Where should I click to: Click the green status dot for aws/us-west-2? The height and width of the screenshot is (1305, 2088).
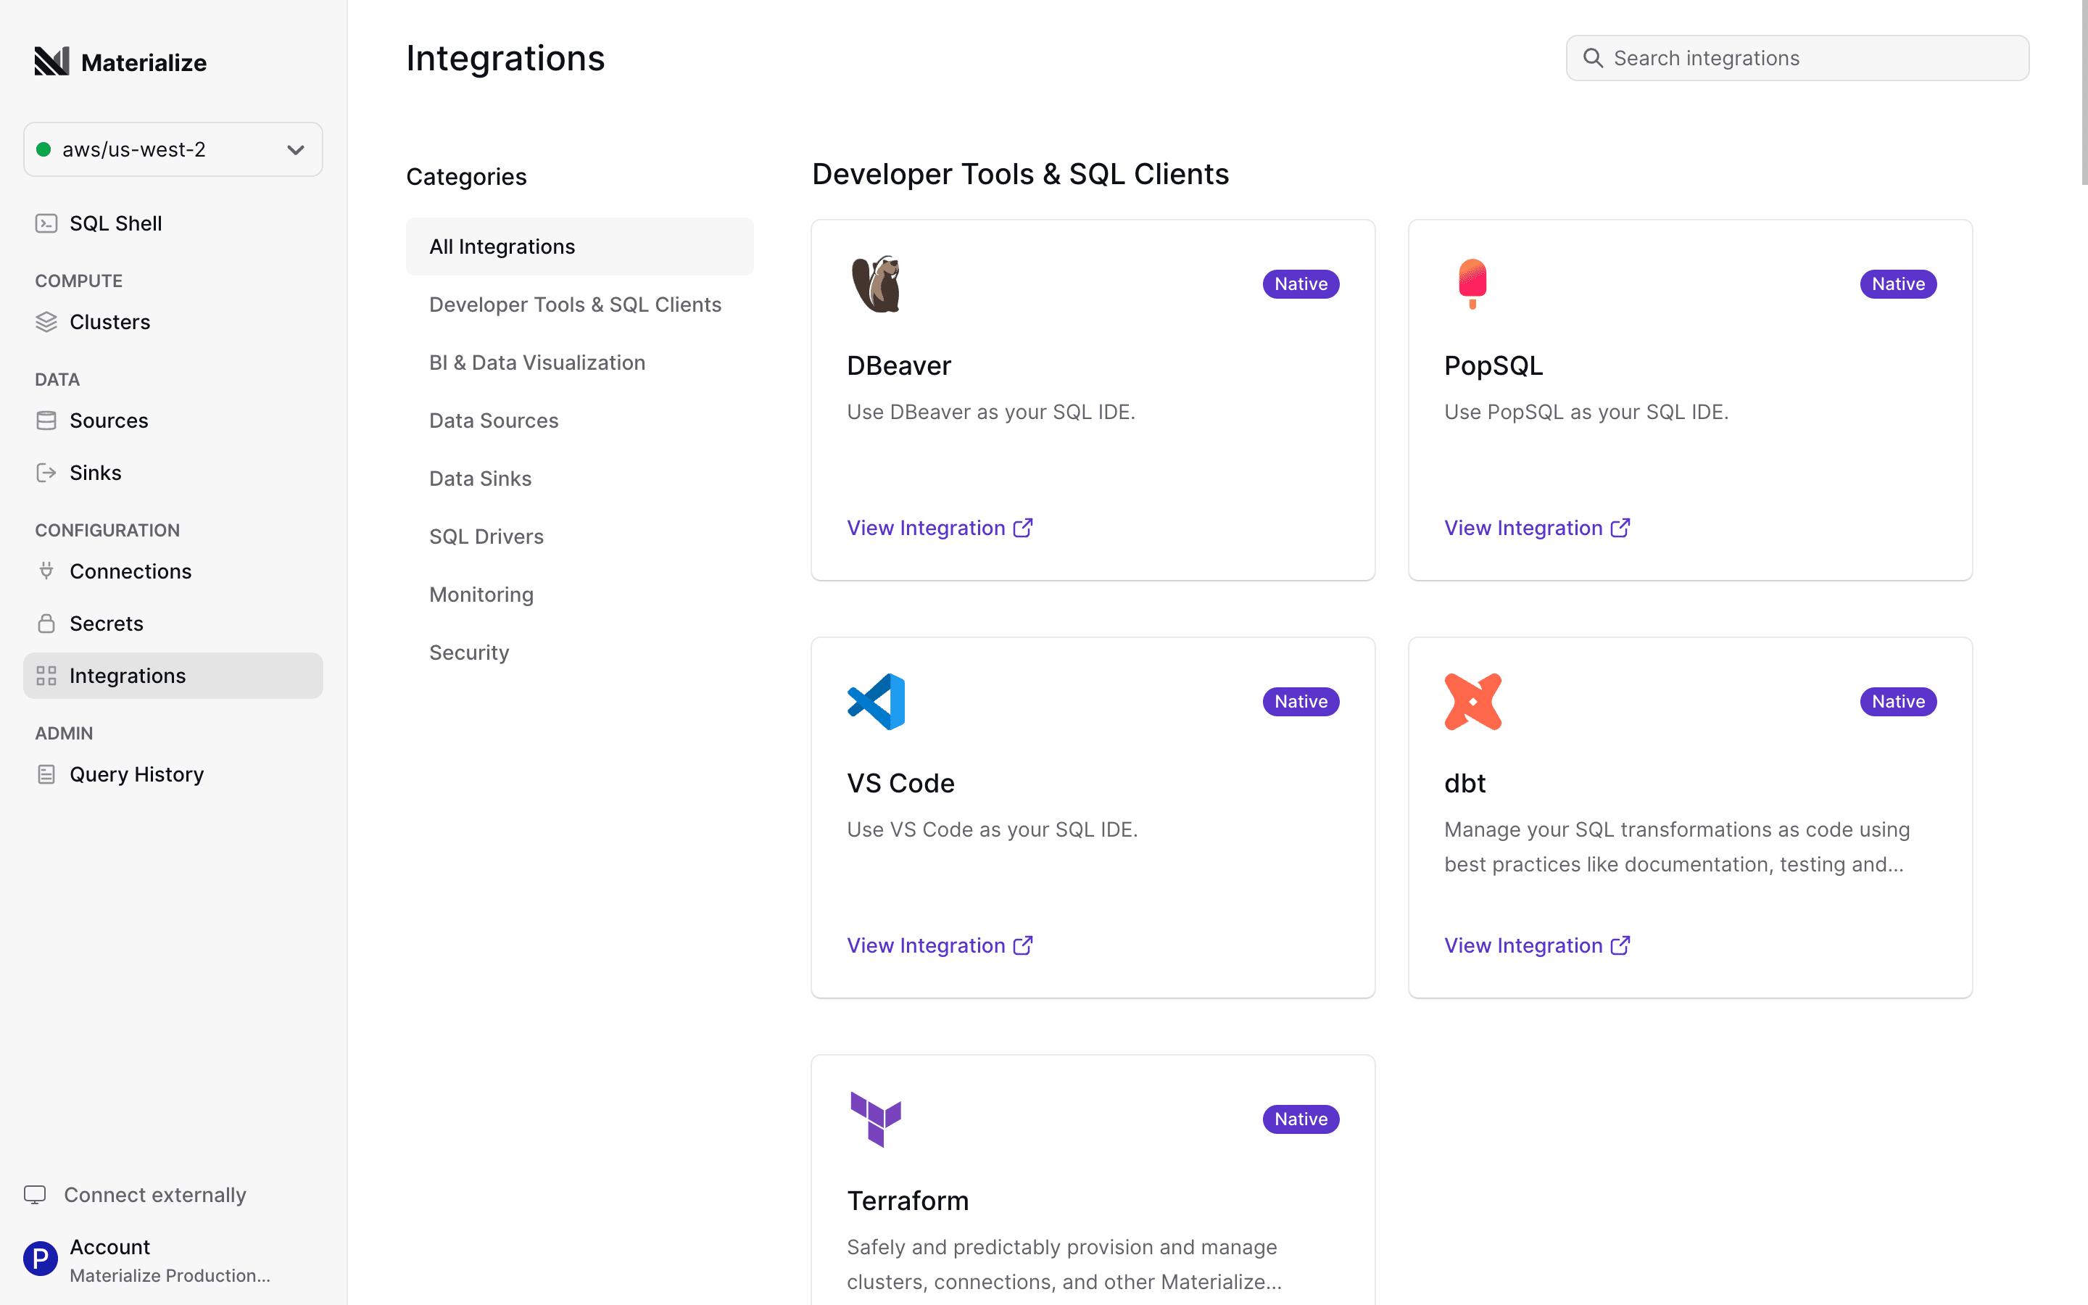tap(43, 149)
